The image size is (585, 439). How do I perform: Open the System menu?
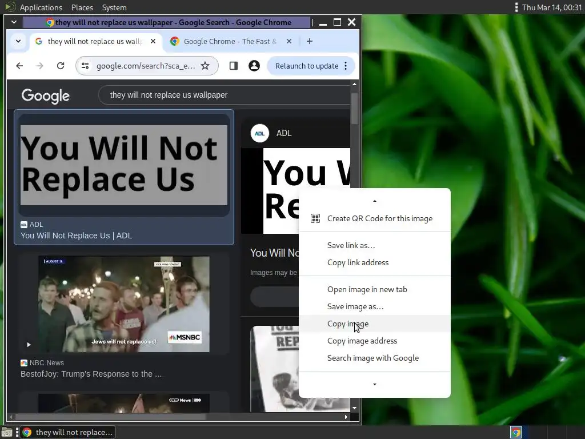[x=114, y=7]
